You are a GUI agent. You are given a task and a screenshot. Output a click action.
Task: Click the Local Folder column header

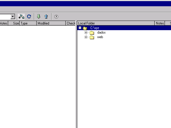[x=115, y=23]
